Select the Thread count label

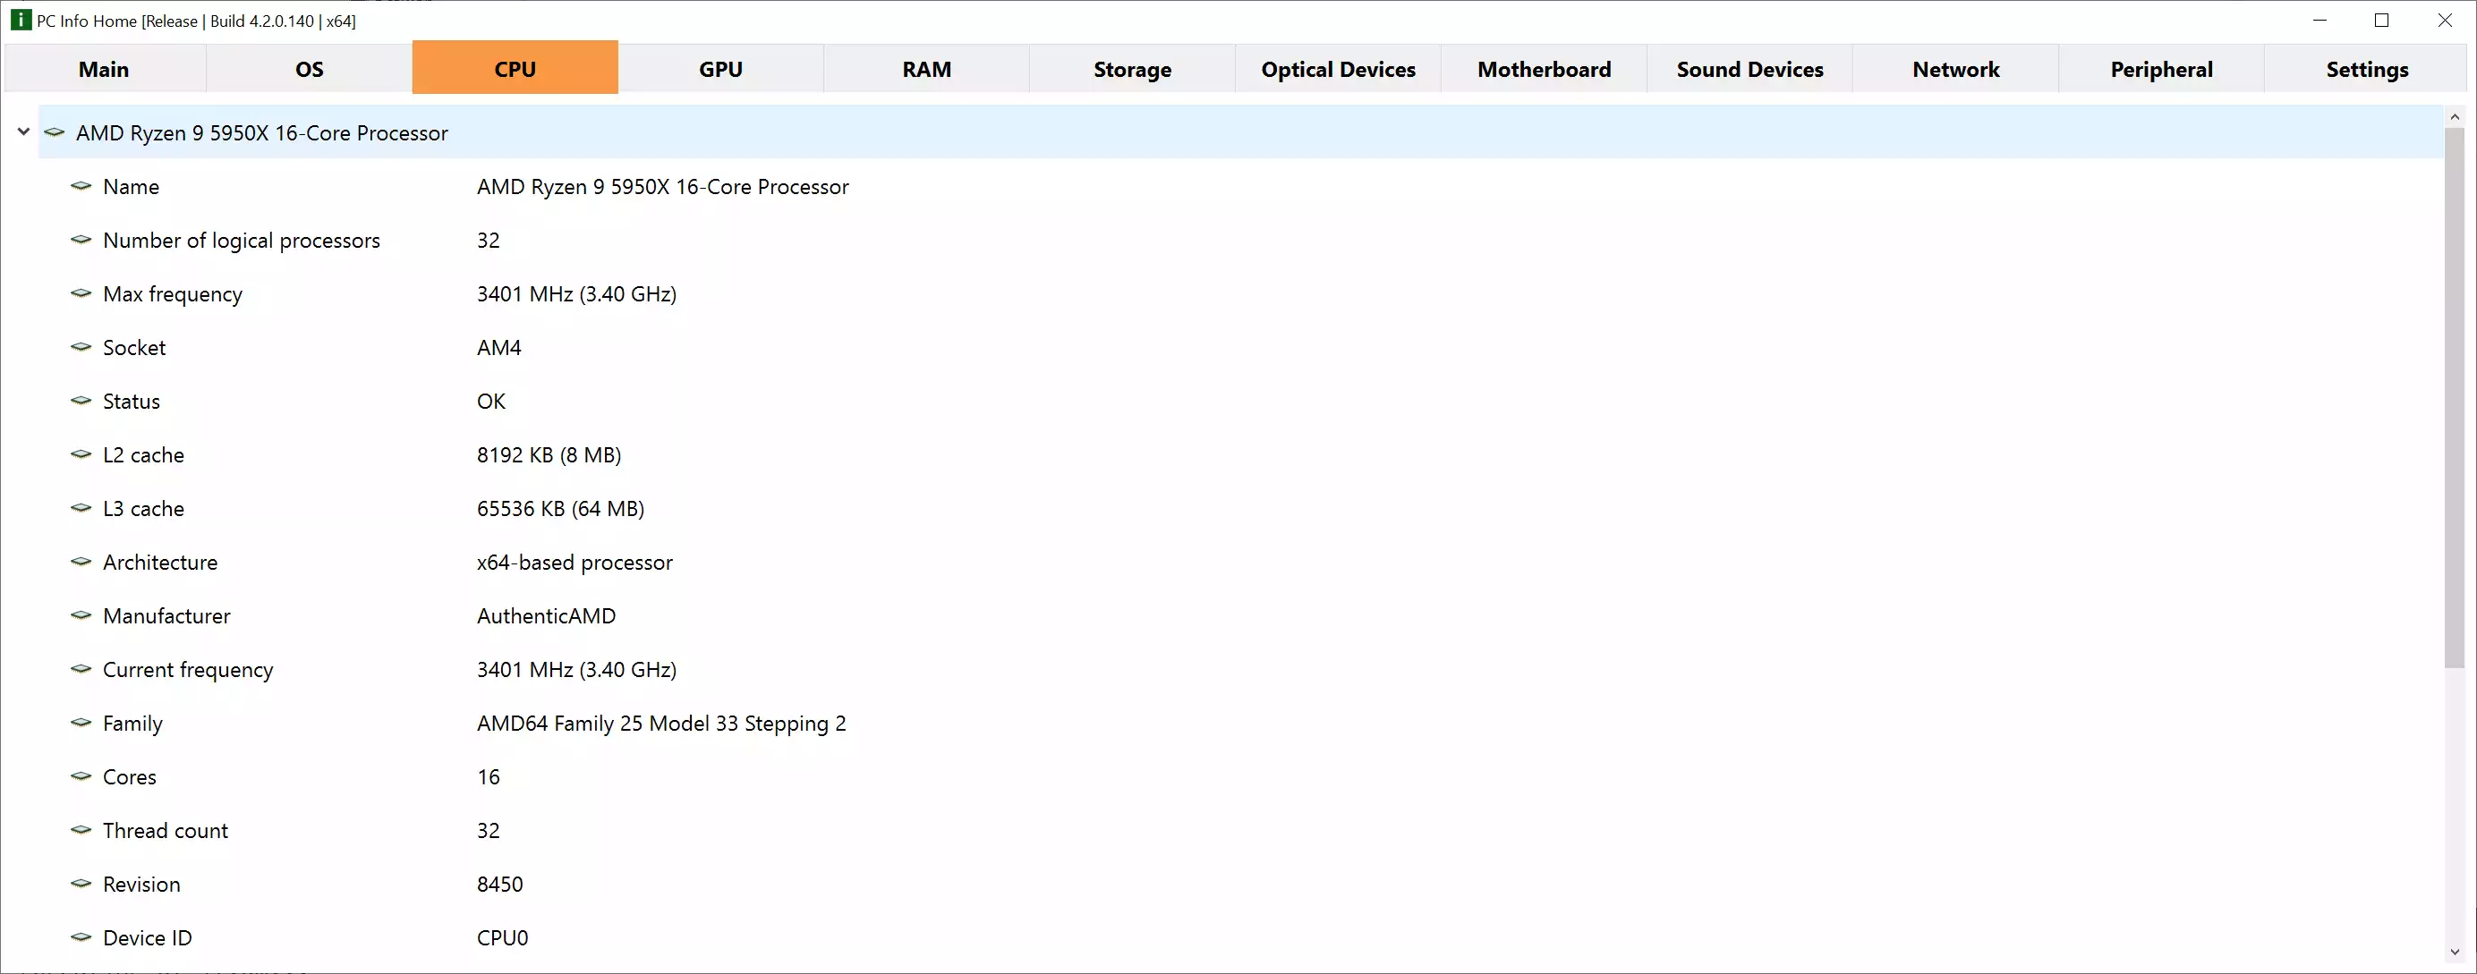pos(166,831)
